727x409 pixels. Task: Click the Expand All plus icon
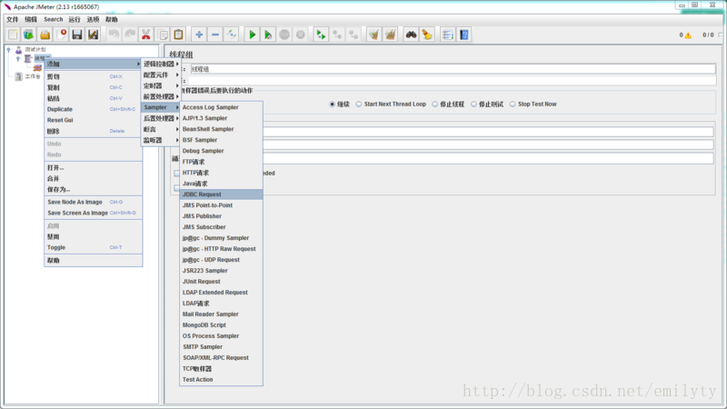pyautogui.click(x=199, y=35)
